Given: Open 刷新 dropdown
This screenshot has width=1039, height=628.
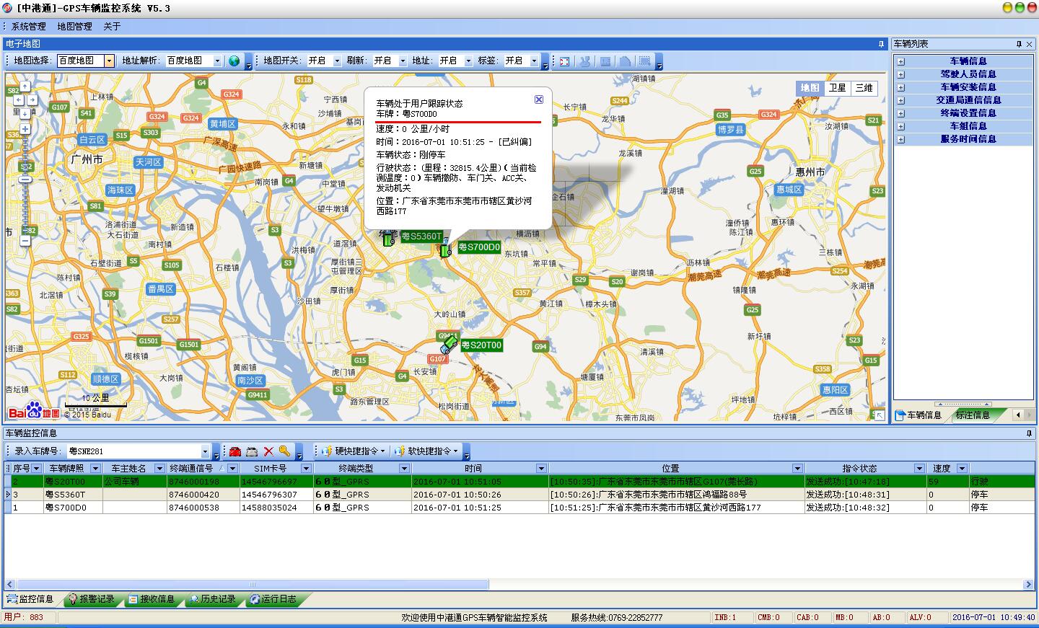Looking at the screenshot, I should 403,61.
